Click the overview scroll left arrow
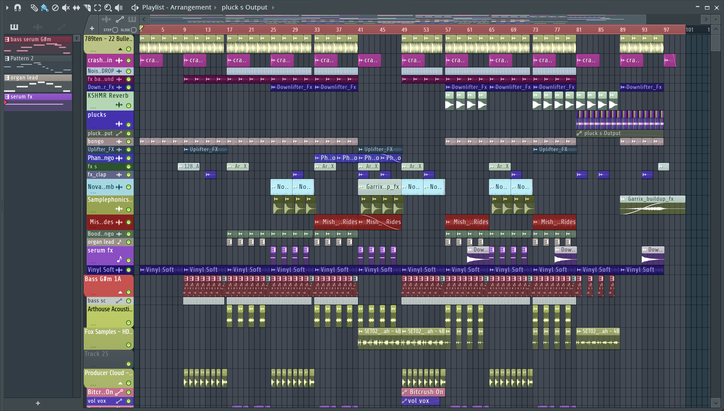The image size is (724, 411). [x=144, y=20]
